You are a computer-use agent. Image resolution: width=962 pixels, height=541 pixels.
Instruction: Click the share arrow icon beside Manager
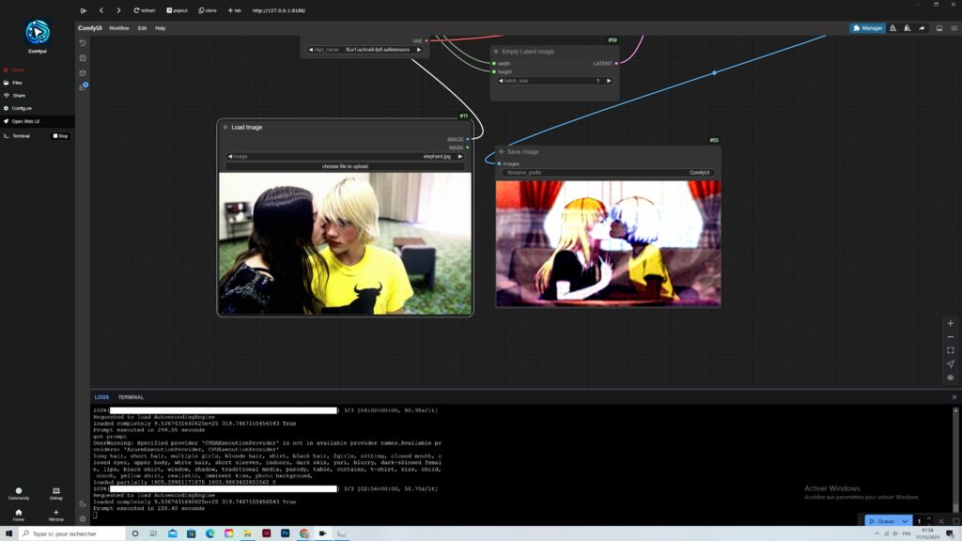(x=922, y=28)
